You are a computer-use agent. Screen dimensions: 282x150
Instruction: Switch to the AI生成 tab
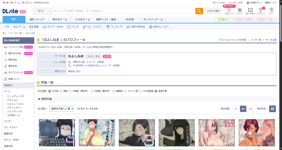coord(129,20)
